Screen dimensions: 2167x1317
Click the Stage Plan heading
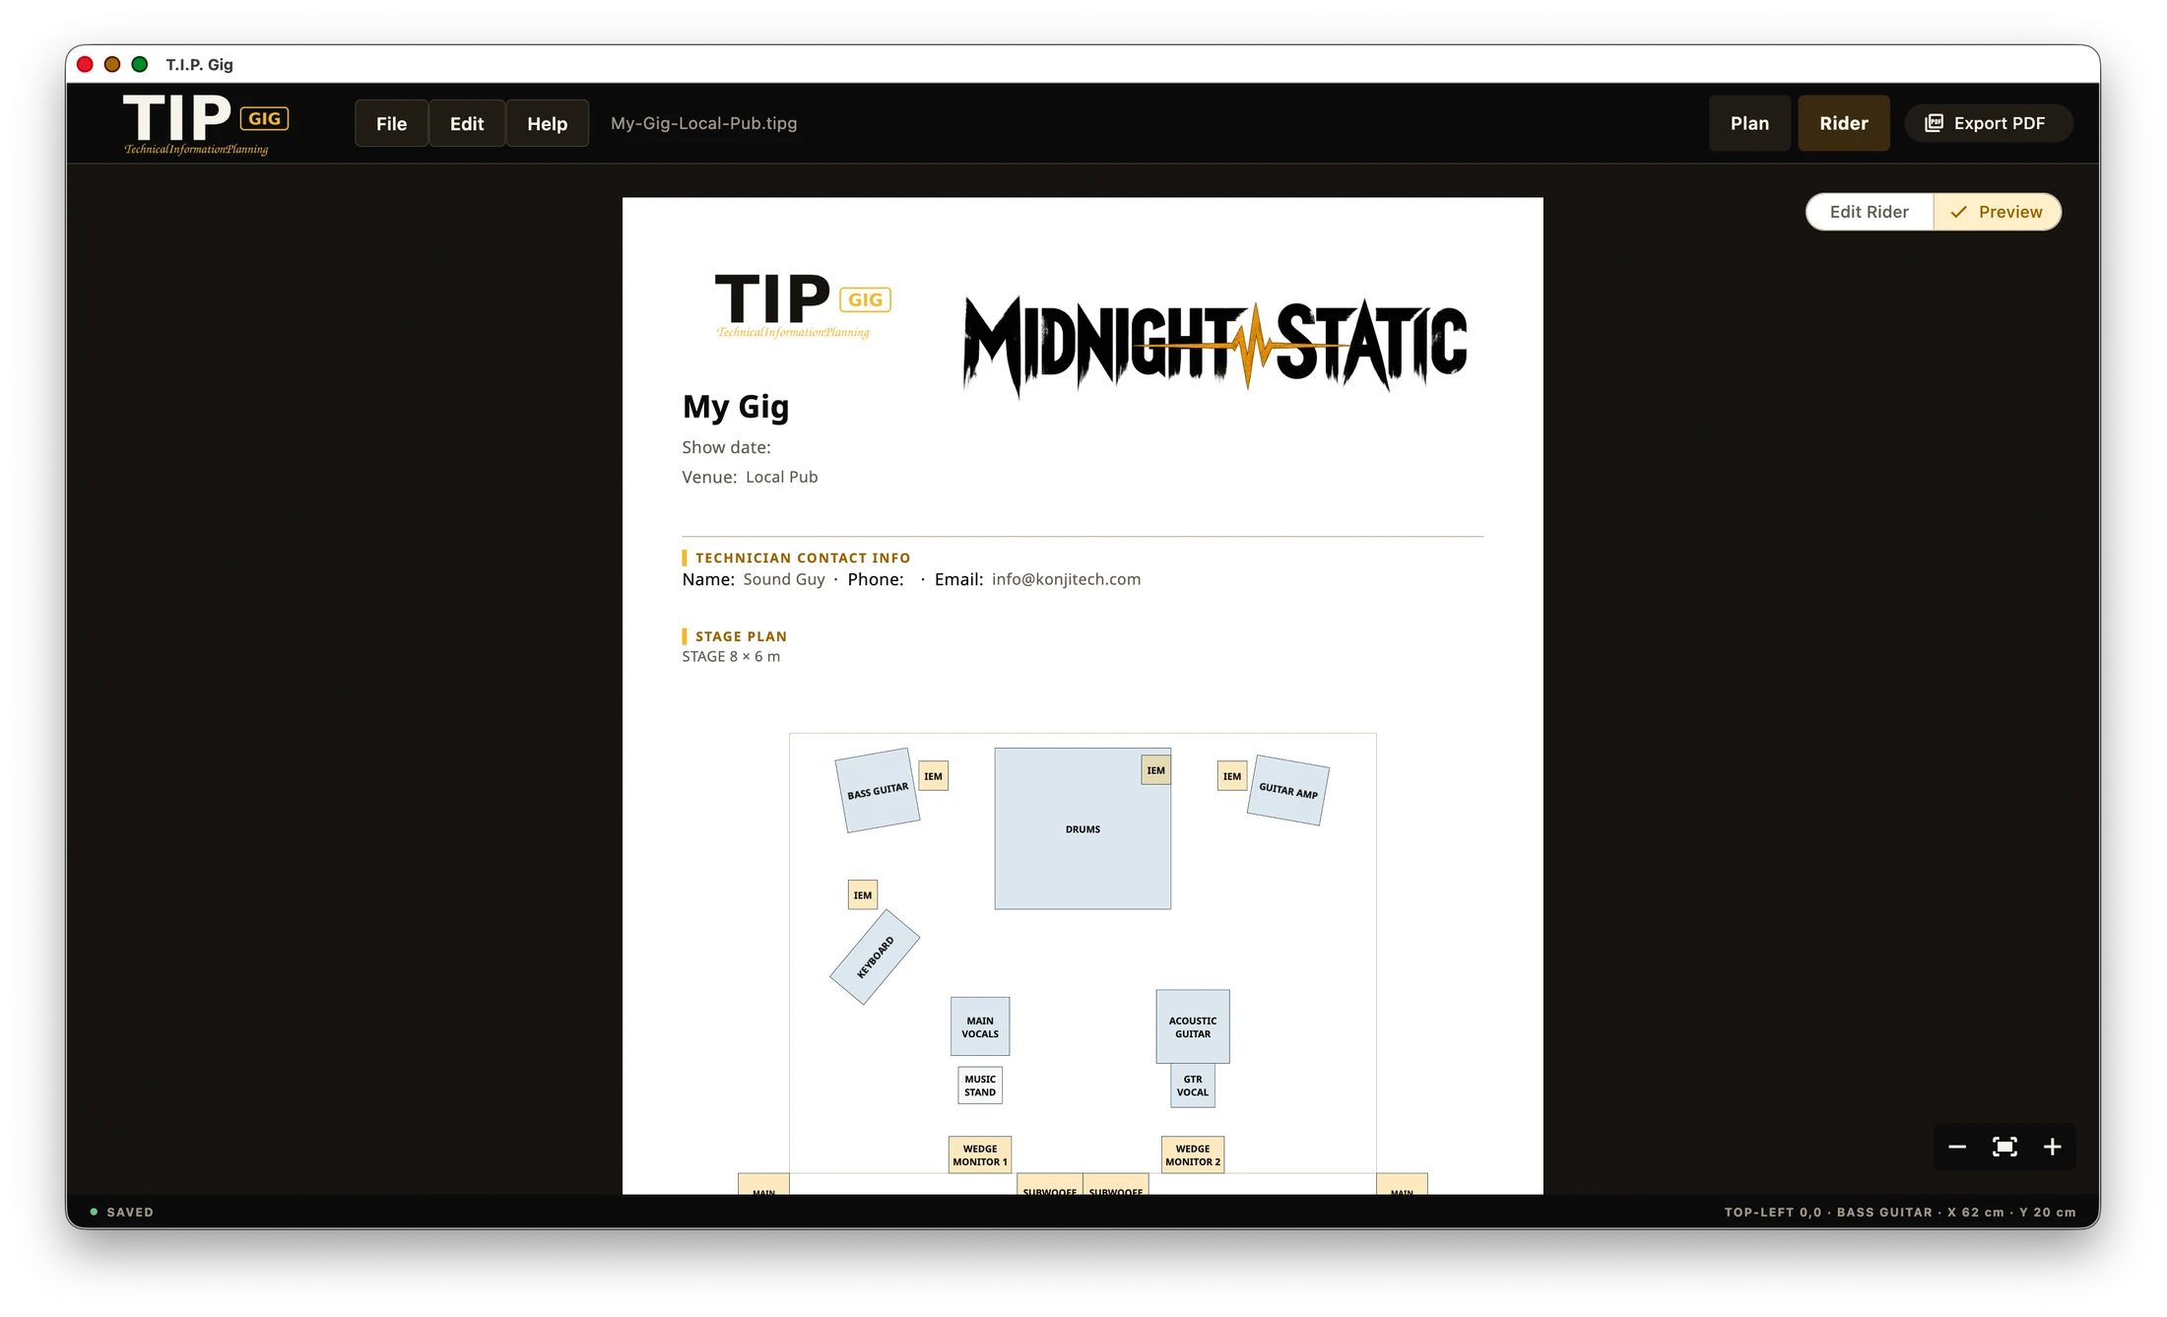click(741, 636)
